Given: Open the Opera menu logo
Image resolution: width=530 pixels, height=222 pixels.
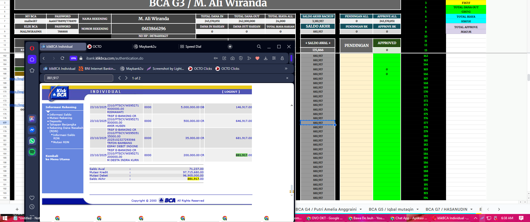Looking at the screenshot, I should (32, 48).
